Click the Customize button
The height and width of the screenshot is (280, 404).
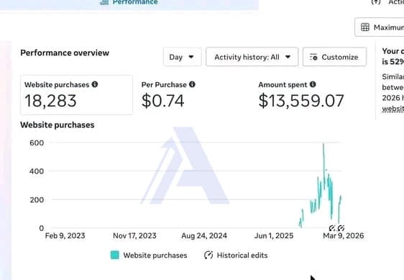(x=334, y=57)
